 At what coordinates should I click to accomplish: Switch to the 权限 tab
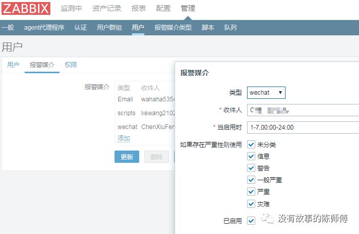coord(71,65)
